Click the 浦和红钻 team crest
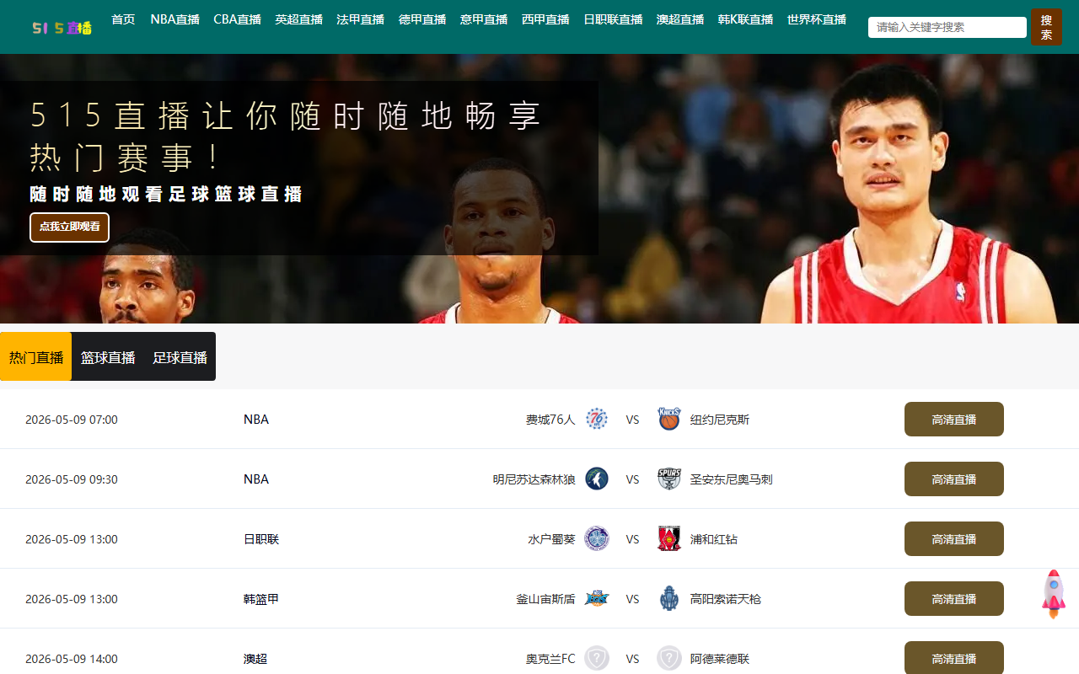Viewport: 1079px width, 674px height. [x=669, y=538]
